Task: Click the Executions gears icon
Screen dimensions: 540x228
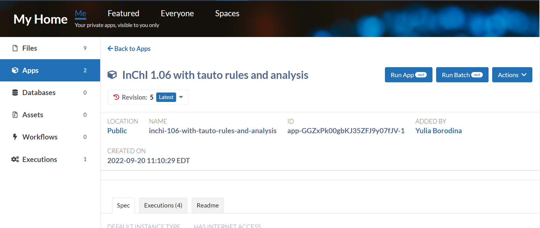Action: coord(15,159)
